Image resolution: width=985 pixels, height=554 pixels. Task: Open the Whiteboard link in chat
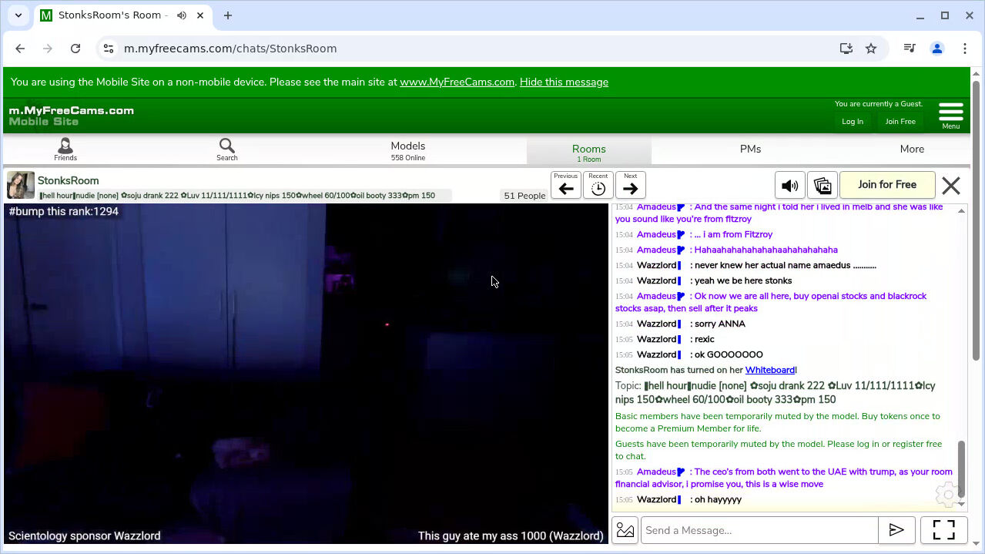point(769,371)
